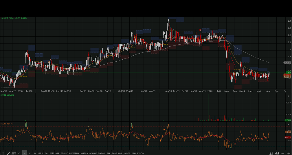Screen dimensions: 292x155
Task: Switch to the M monthly timeframe
Action: [35, 153]
